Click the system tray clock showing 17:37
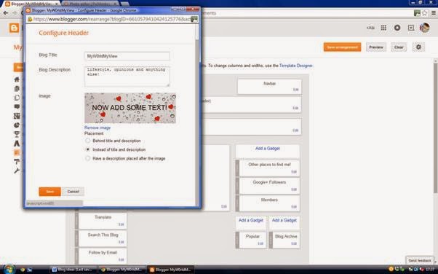Screen dimensions: 438x274 point(430,269)
